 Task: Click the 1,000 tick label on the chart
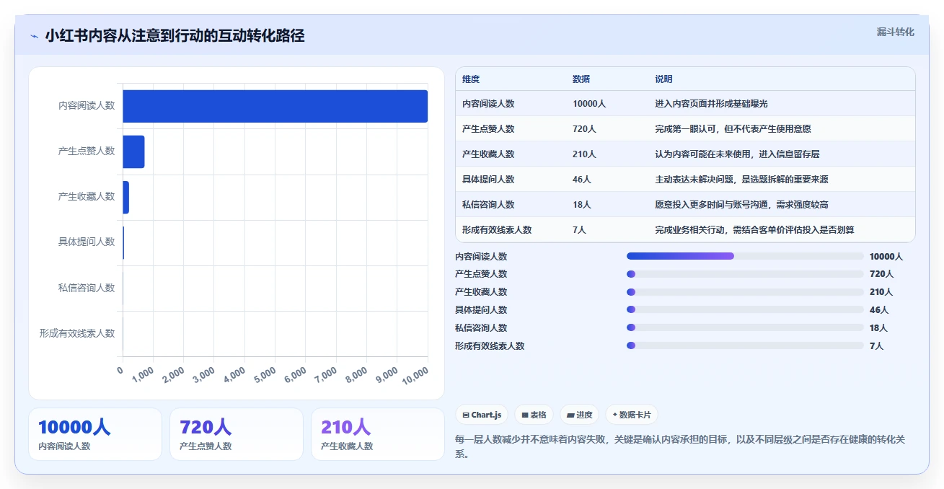pos(143,374)
